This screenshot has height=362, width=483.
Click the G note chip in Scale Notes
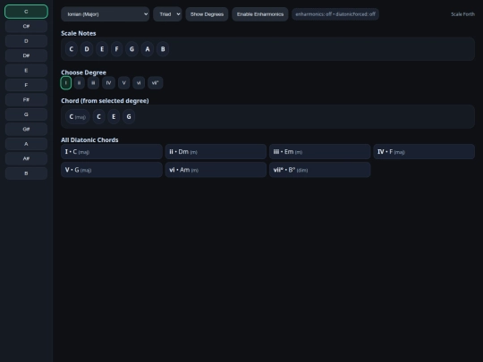coord(131,49)
